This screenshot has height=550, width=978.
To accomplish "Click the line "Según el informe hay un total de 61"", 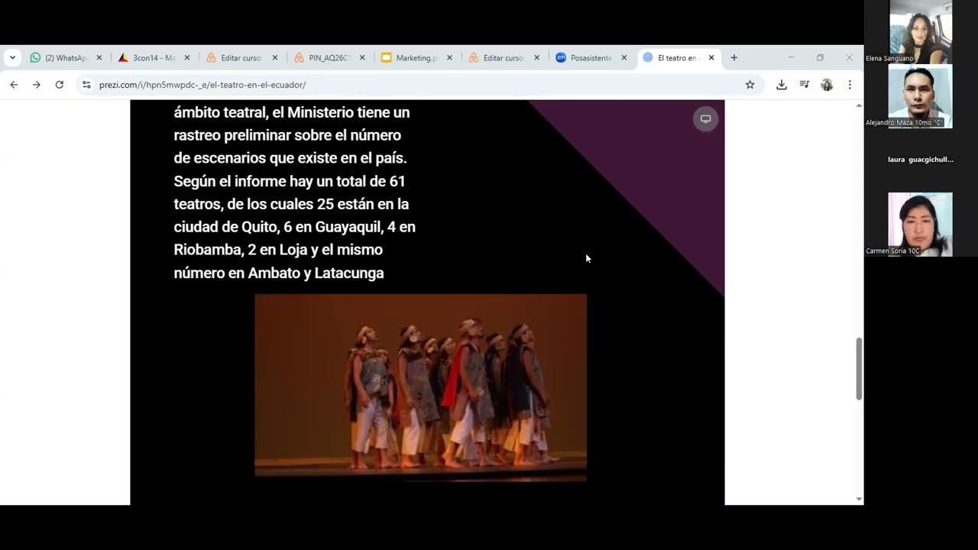I will pos(290,181).
